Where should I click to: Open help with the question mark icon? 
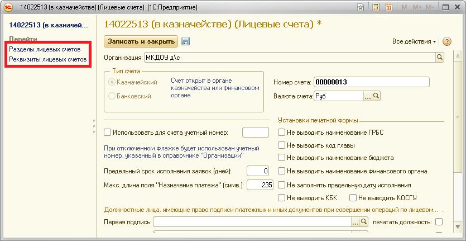[x=446, y=42]
